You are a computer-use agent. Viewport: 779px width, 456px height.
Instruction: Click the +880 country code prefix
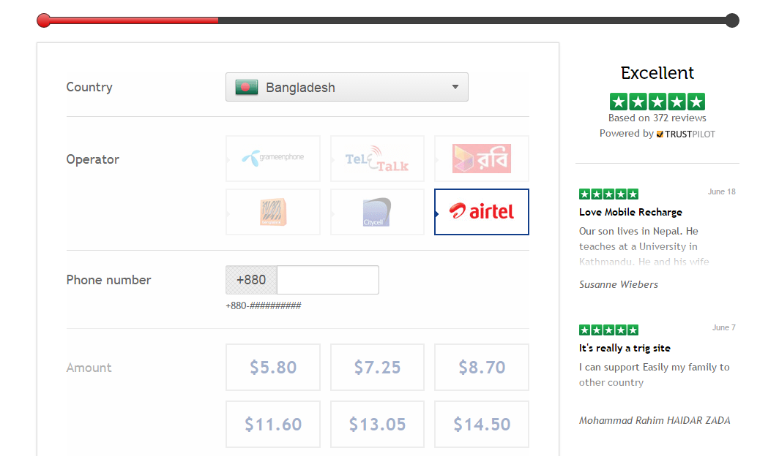pyautogui.click(x=251, y=280)
